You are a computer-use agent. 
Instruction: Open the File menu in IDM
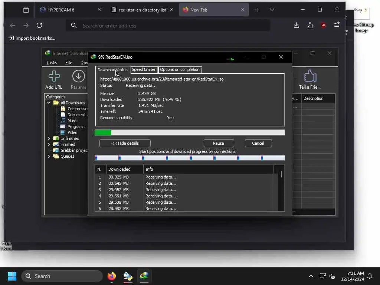coord(69,63)
